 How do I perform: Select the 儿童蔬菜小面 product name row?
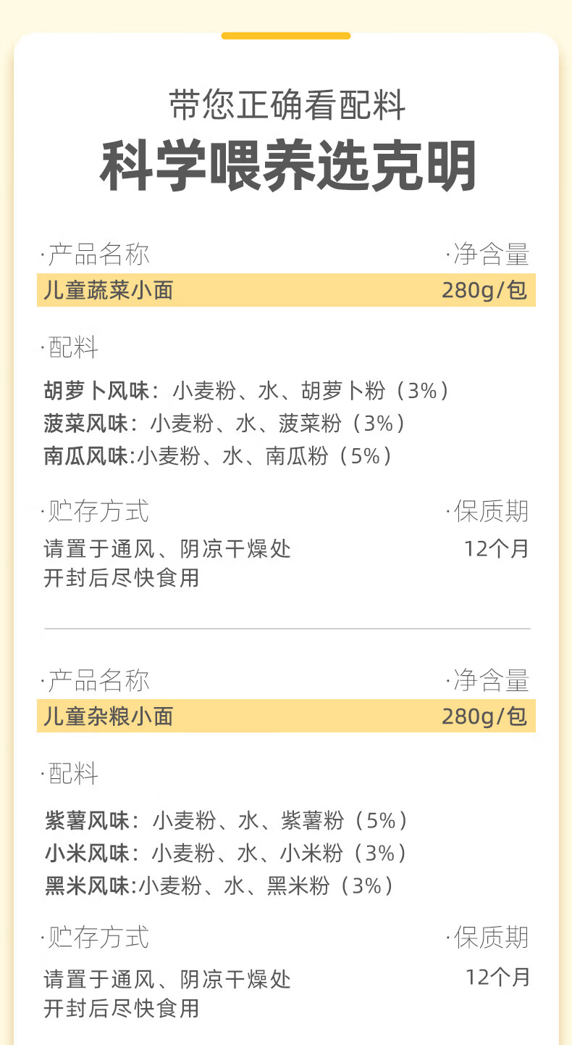(109, 291)
